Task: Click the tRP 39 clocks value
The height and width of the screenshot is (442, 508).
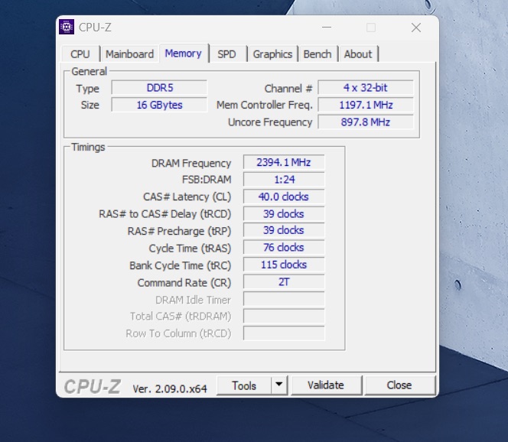Action: coord(284,230)
